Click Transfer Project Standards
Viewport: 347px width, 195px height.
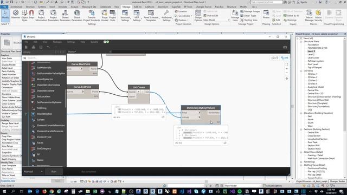point(92,16)
